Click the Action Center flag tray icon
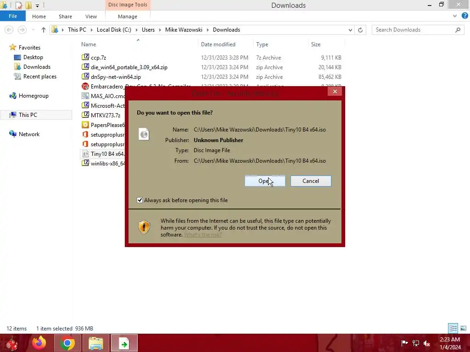 point(404,343)
